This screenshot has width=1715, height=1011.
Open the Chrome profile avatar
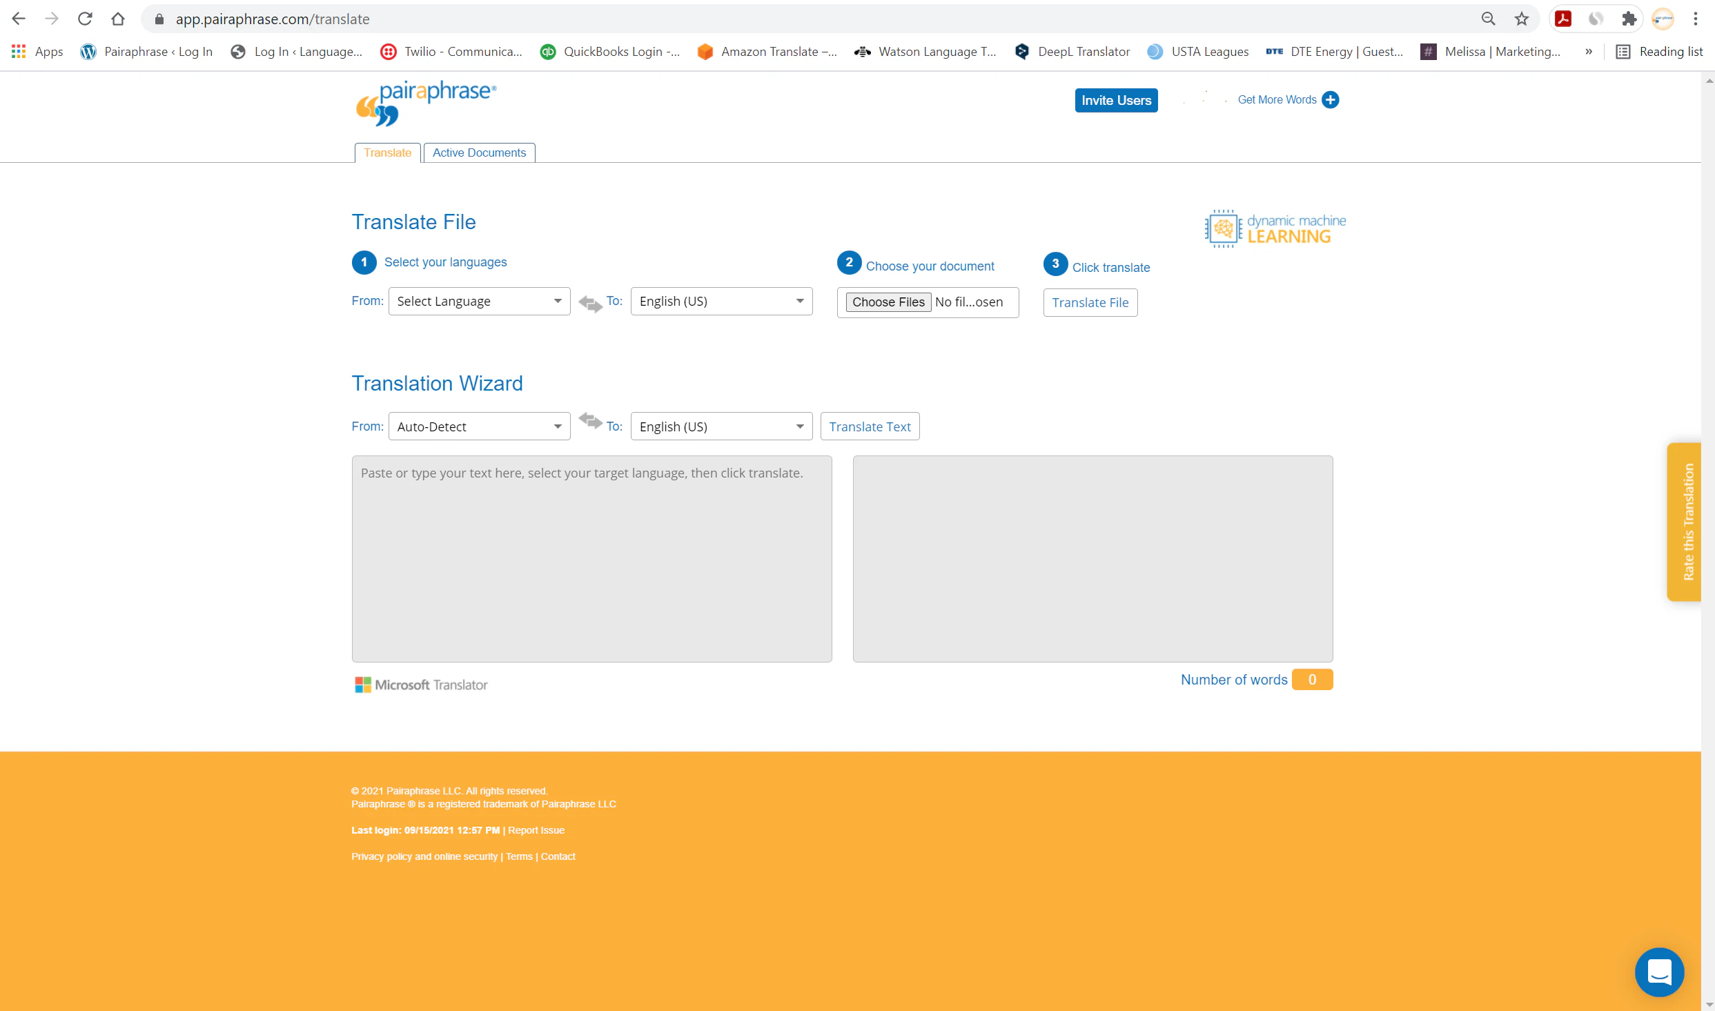(x=1663, y=19)
